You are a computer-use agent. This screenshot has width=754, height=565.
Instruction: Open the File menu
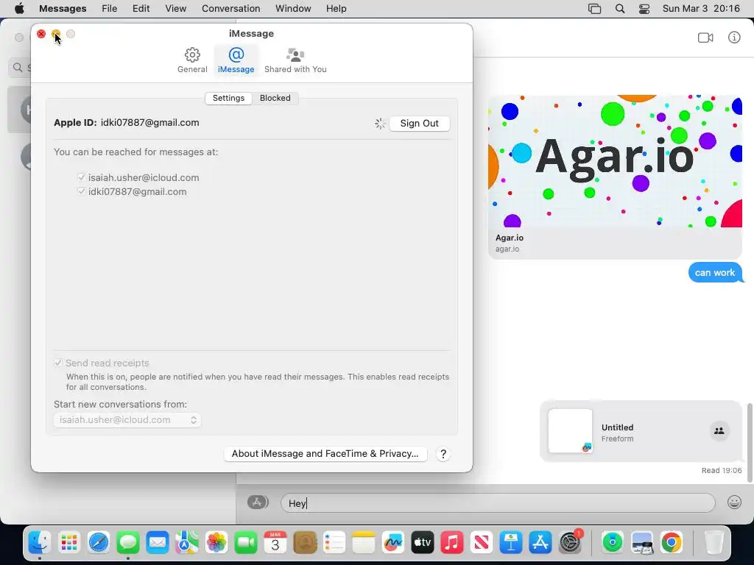point(110,9)
